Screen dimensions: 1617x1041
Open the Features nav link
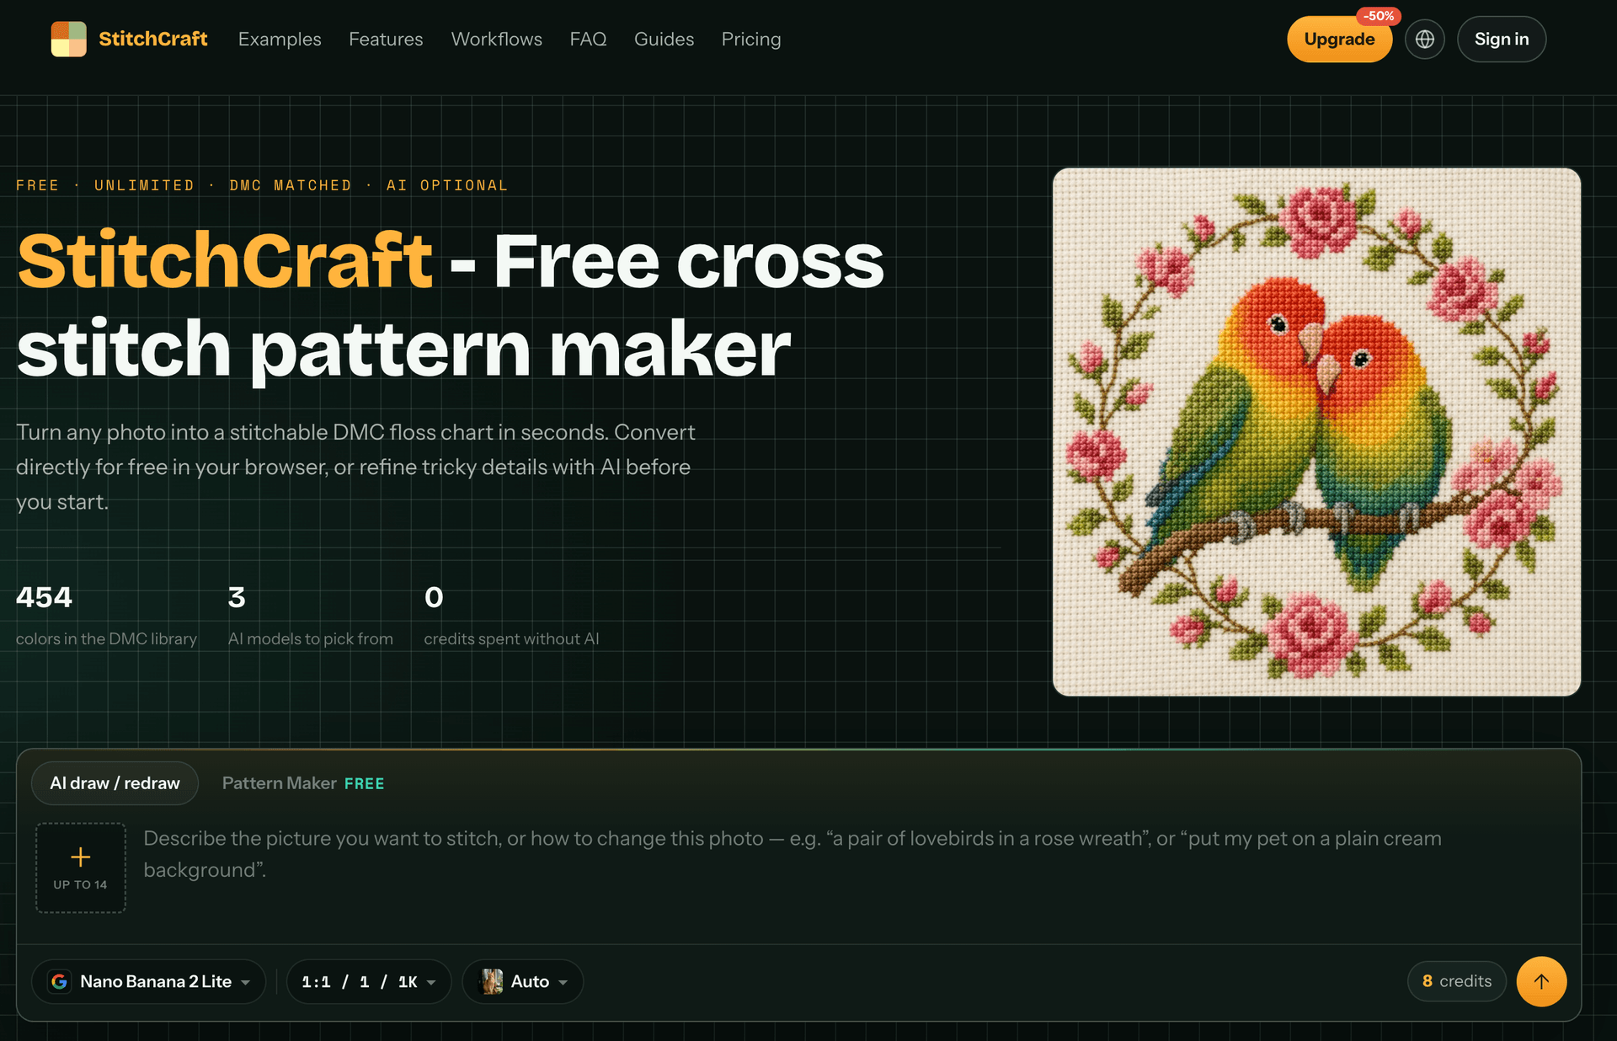coord(386,40)
